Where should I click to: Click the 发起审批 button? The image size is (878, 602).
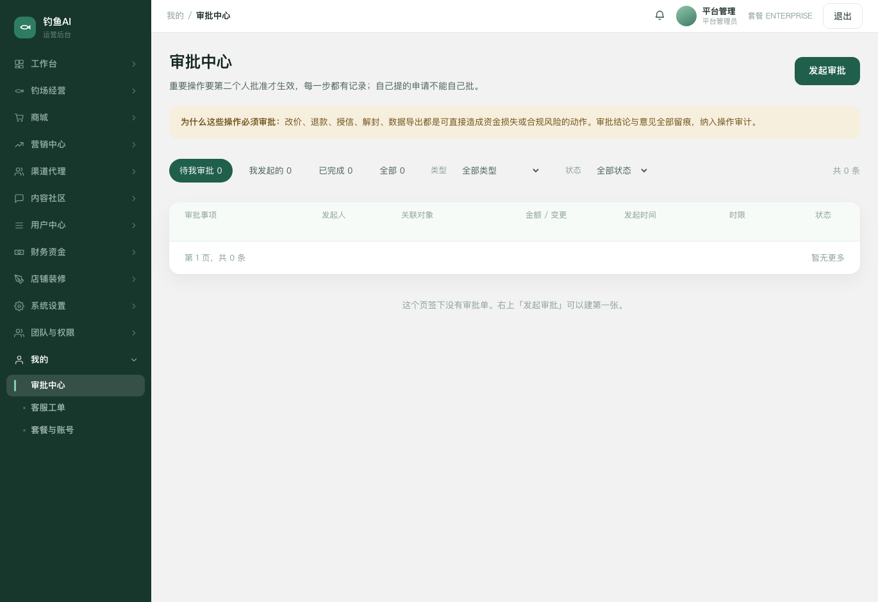coord(827,71)
